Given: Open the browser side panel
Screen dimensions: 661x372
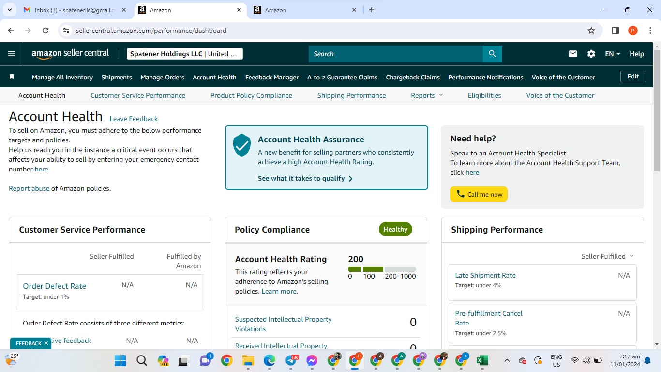Looking at the screenshot, I should (616, 31).
